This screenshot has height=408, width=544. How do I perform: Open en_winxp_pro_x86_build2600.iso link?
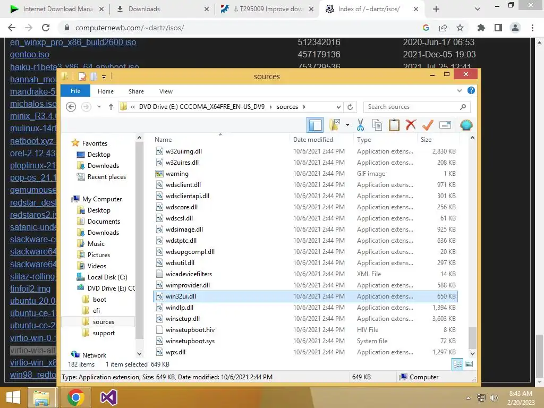point(73,42)
